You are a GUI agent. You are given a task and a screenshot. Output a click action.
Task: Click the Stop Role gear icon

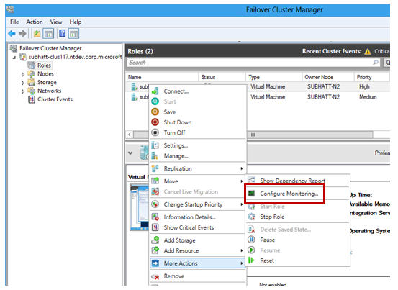click(x=252, y=217)
